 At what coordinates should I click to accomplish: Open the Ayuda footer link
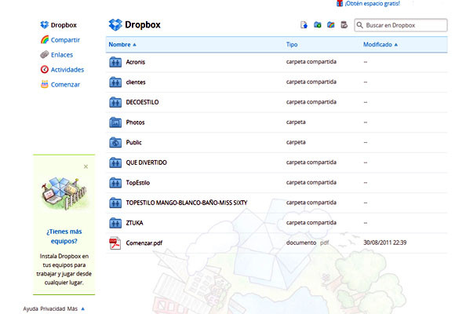[x=31, y=309]
